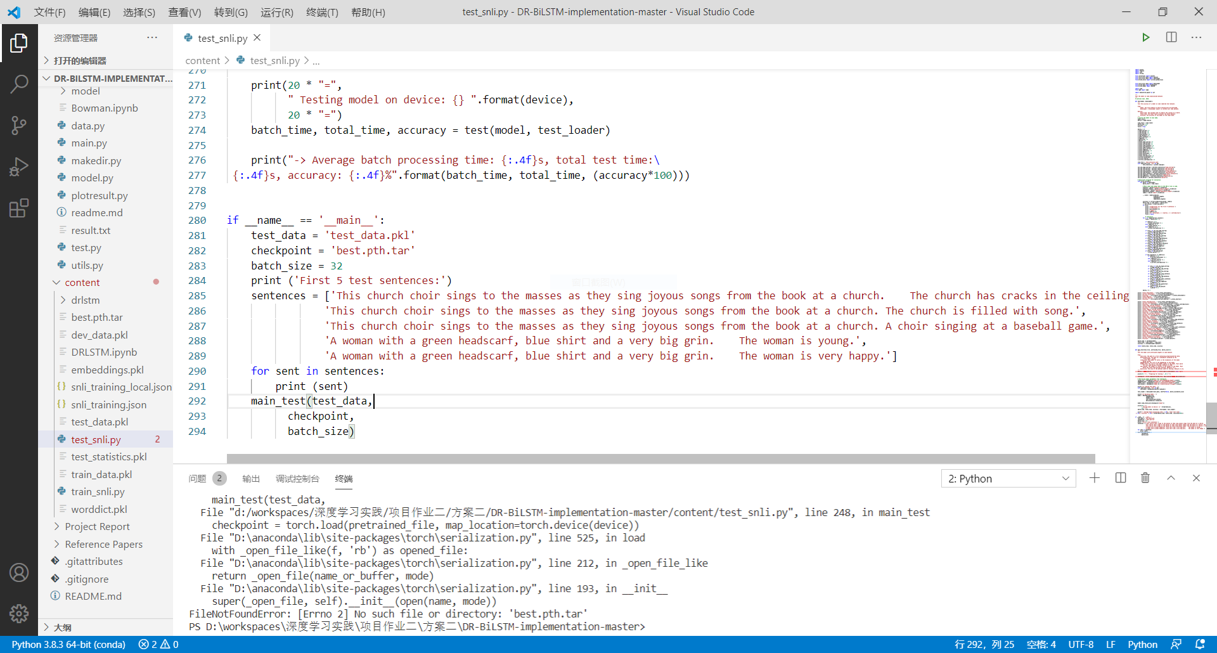Screen dimensions: 1217x653
Task: Click the VS Code logo icon
Action: (14, 12)
